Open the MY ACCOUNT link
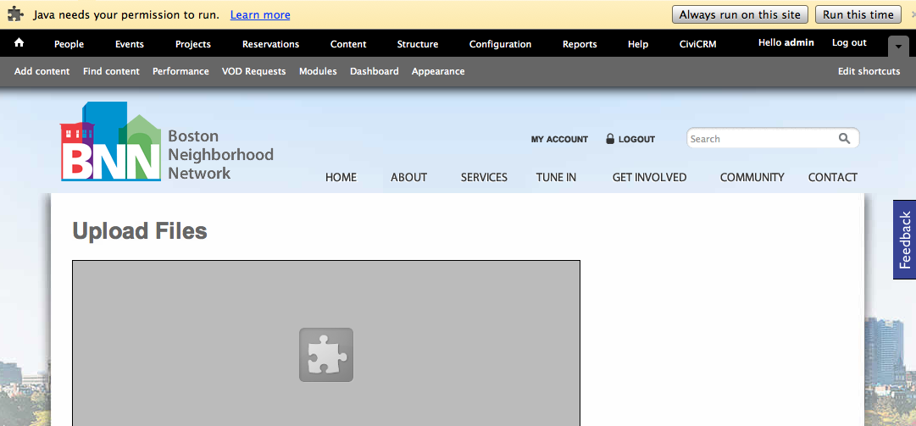Image resolution: width=916 pixels, height=426 pixels. click(x=559, y=140)
